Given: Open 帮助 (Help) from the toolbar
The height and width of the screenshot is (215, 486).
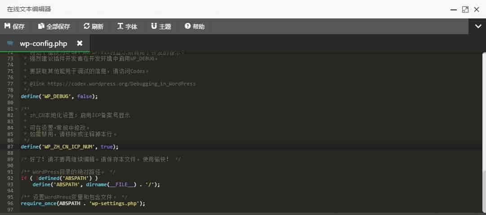Looking at the screenshot, I should (x=194, y=27).
